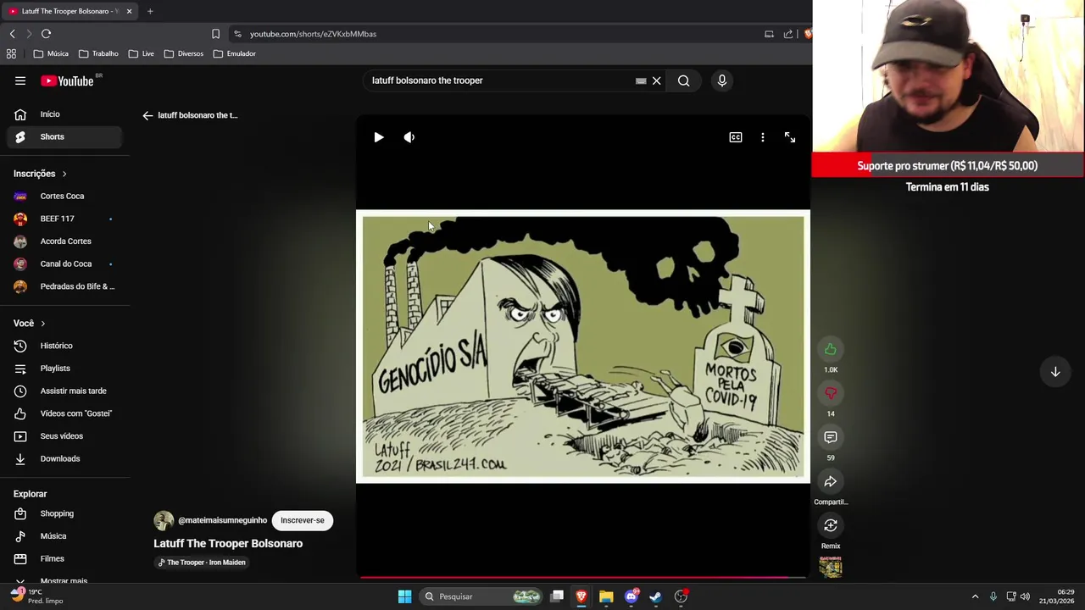Open BEEF 117 channel

coord(64,219)
